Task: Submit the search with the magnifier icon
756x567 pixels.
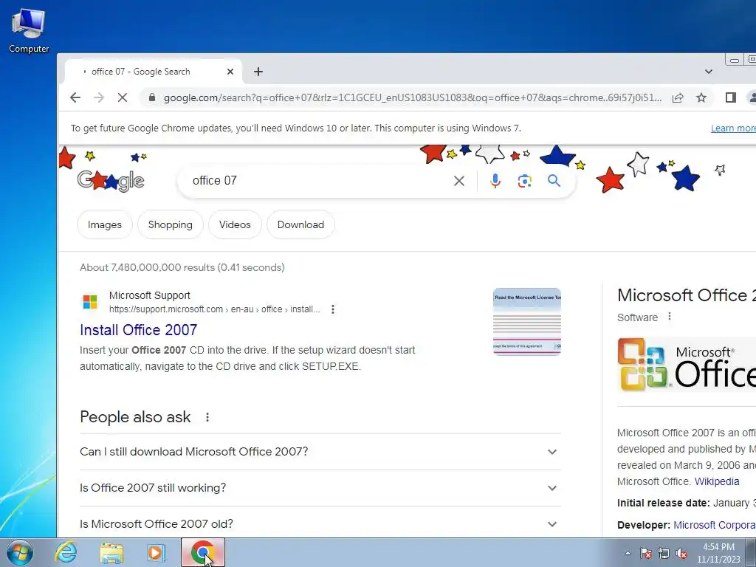Action: pyautogui.click(x=554, y=181)
